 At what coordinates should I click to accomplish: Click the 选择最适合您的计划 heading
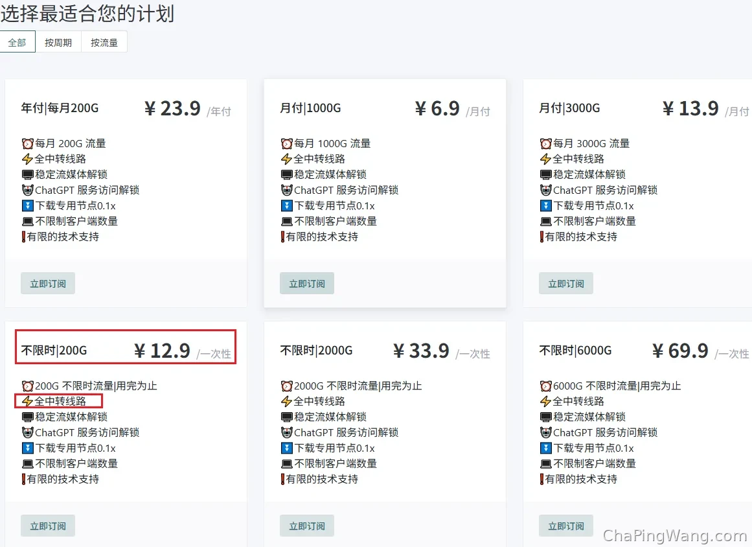click(87, 14)
